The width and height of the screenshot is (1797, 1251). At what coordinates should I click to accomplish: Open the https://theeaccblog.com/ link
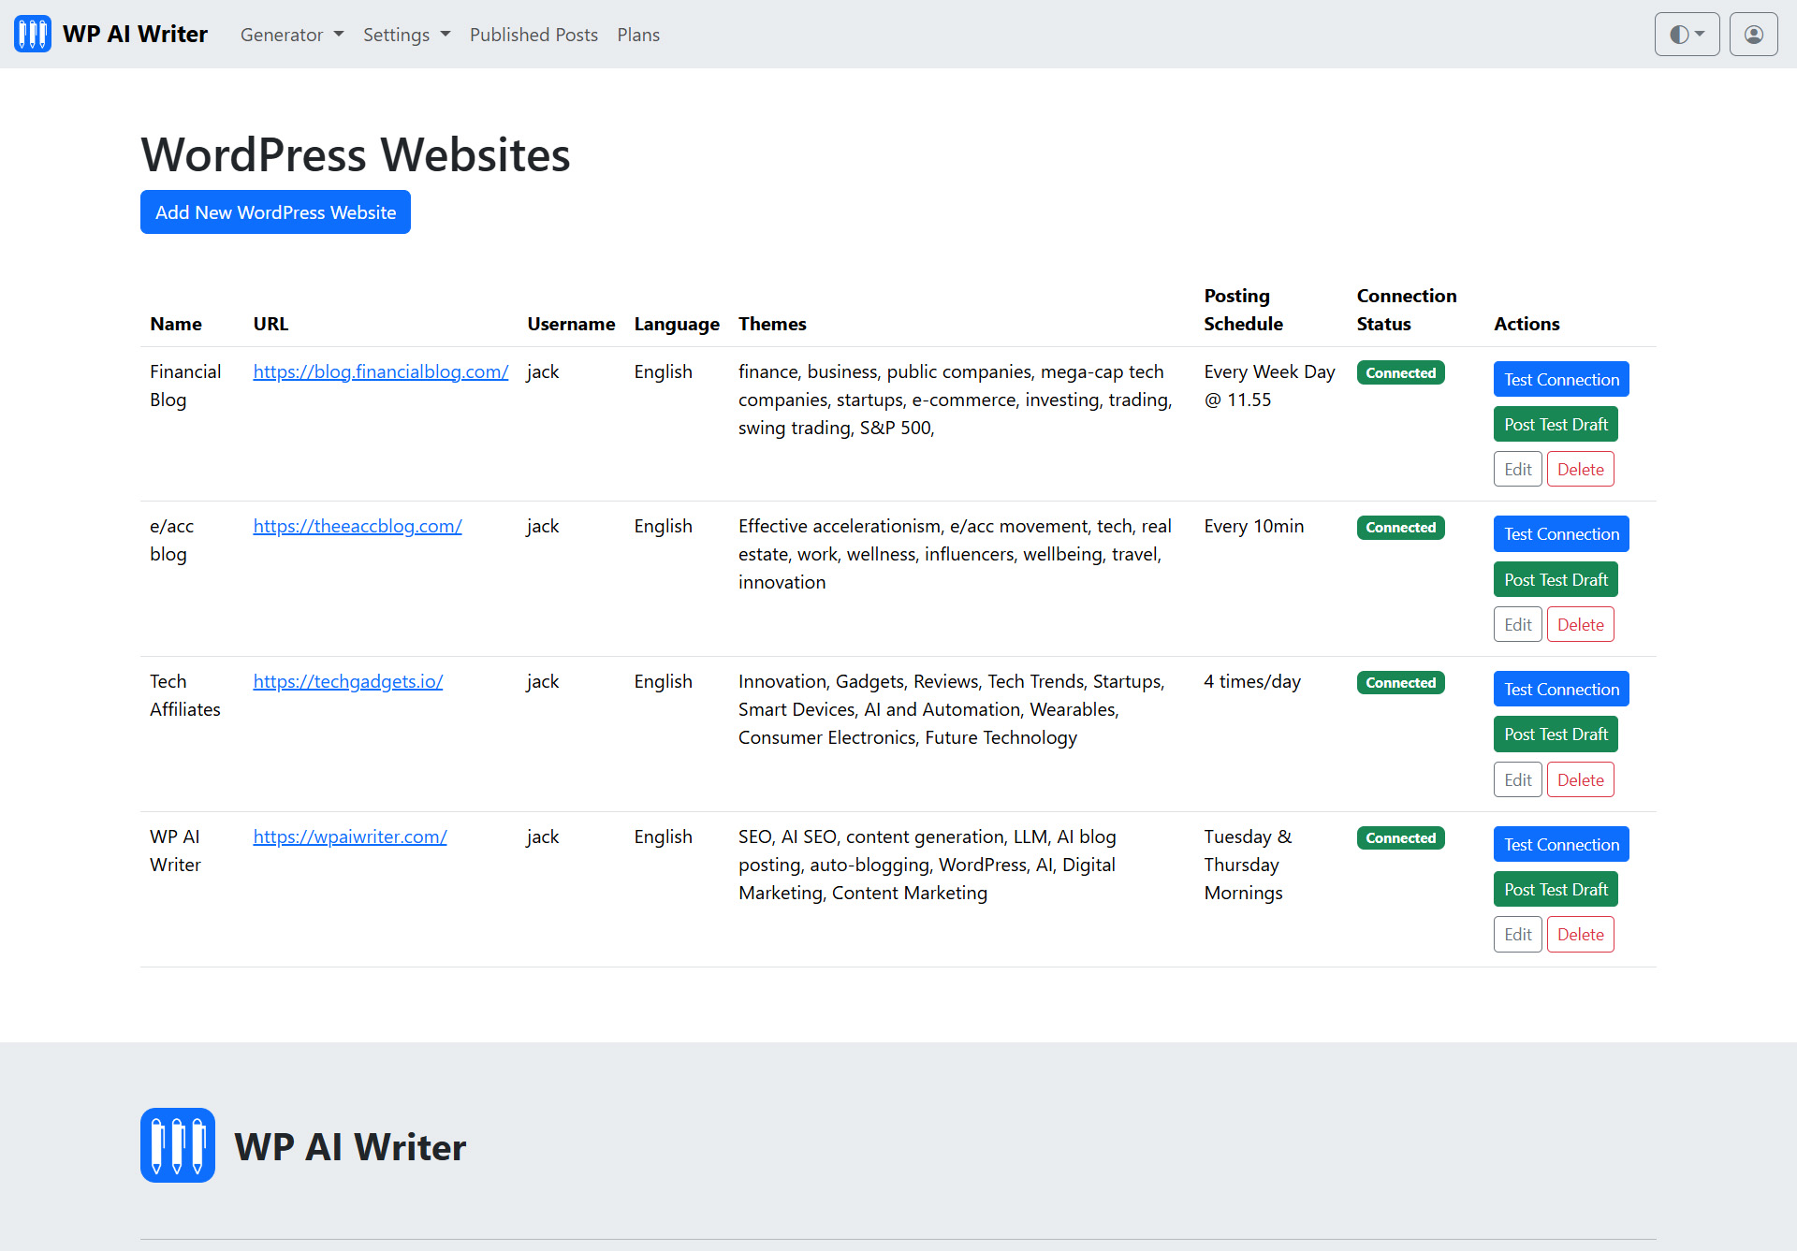tap(357, 526)
